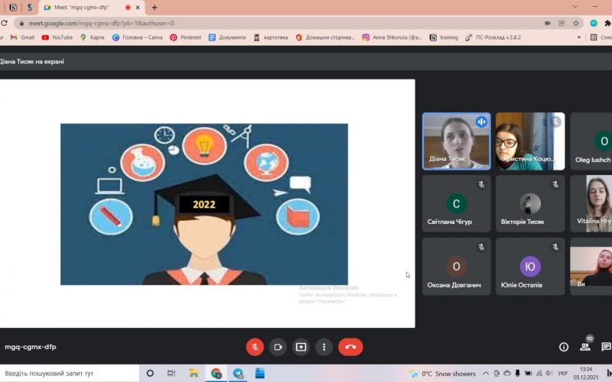Open meeting details info icon
This screenshot has height=382, width=612.
click(564, 347)
